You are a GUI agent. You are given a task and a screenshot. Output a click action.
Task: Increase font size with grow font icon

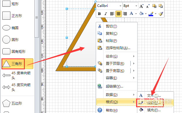coord(141,6)
